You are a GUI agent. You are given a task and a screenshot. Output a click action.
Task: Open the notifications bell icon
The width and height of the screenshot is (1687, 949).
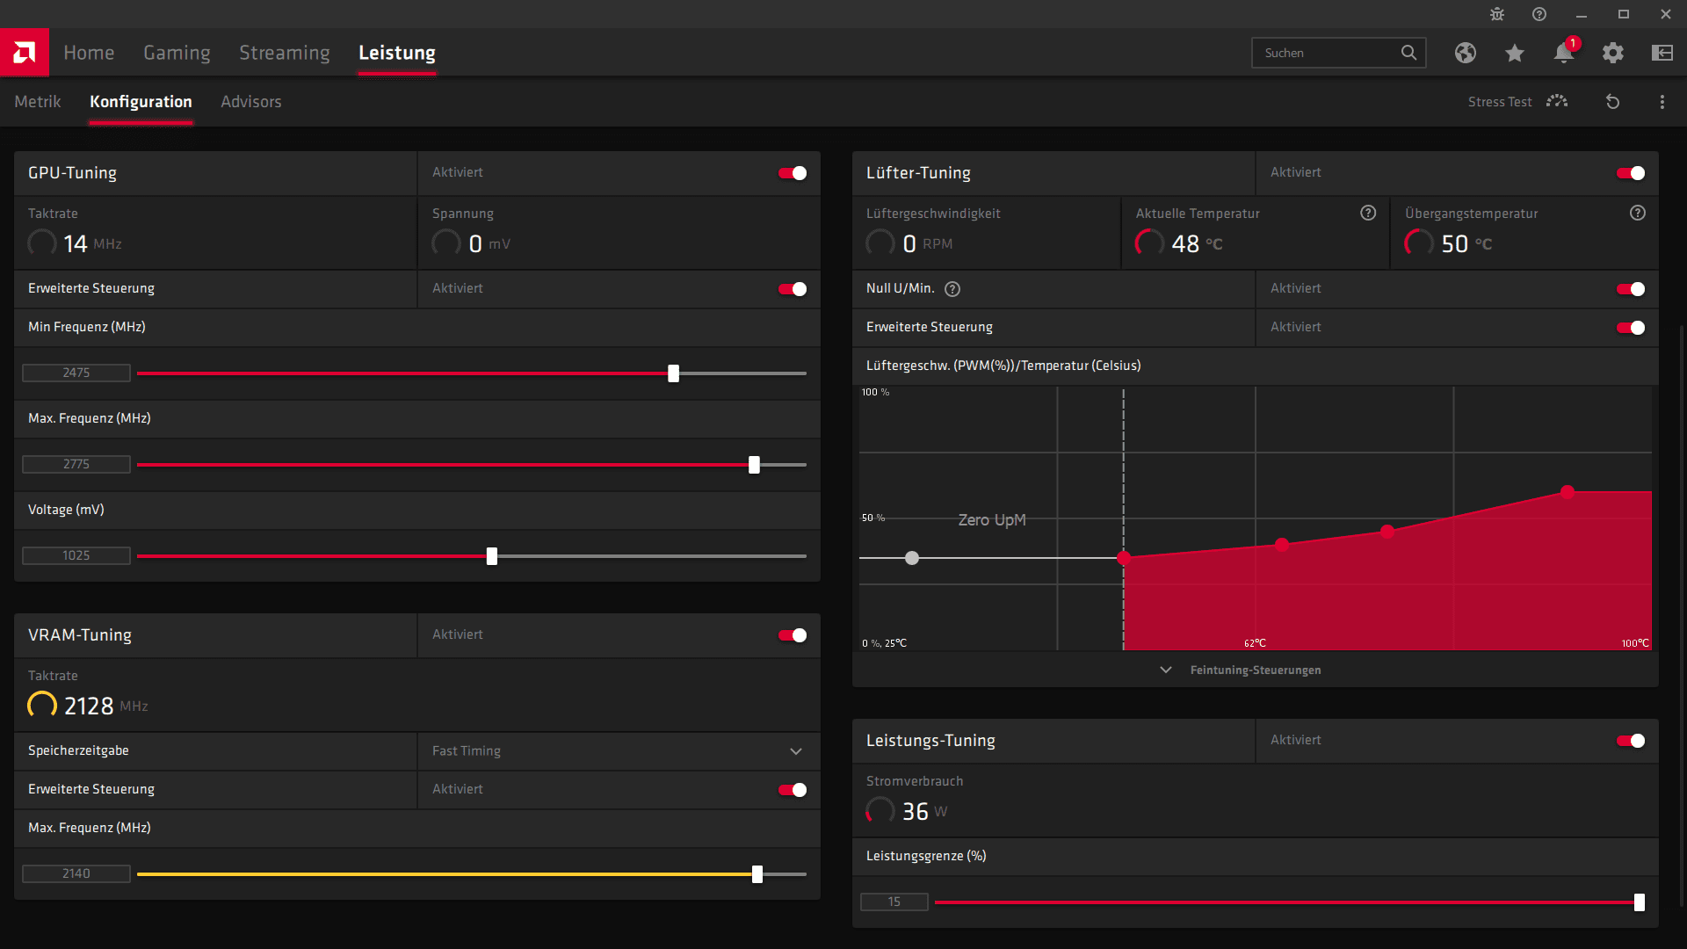[x=1563, y=53]
